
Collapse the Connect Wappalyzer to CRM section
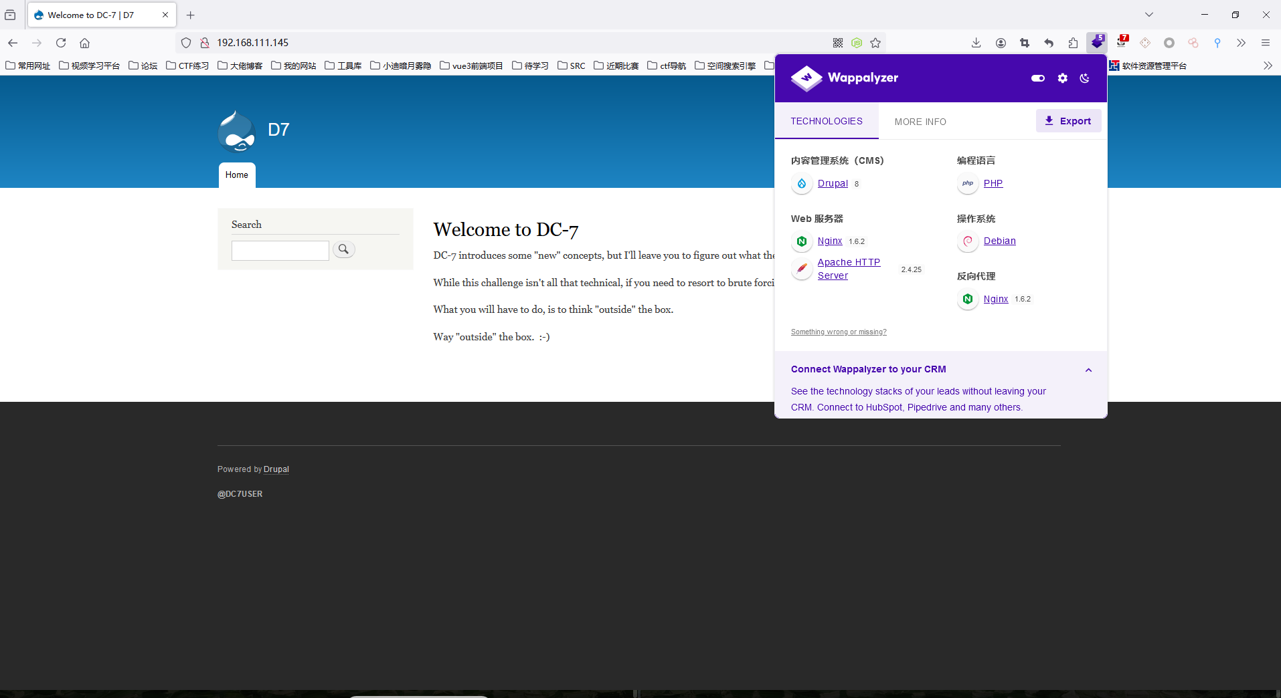point(1088,370)
